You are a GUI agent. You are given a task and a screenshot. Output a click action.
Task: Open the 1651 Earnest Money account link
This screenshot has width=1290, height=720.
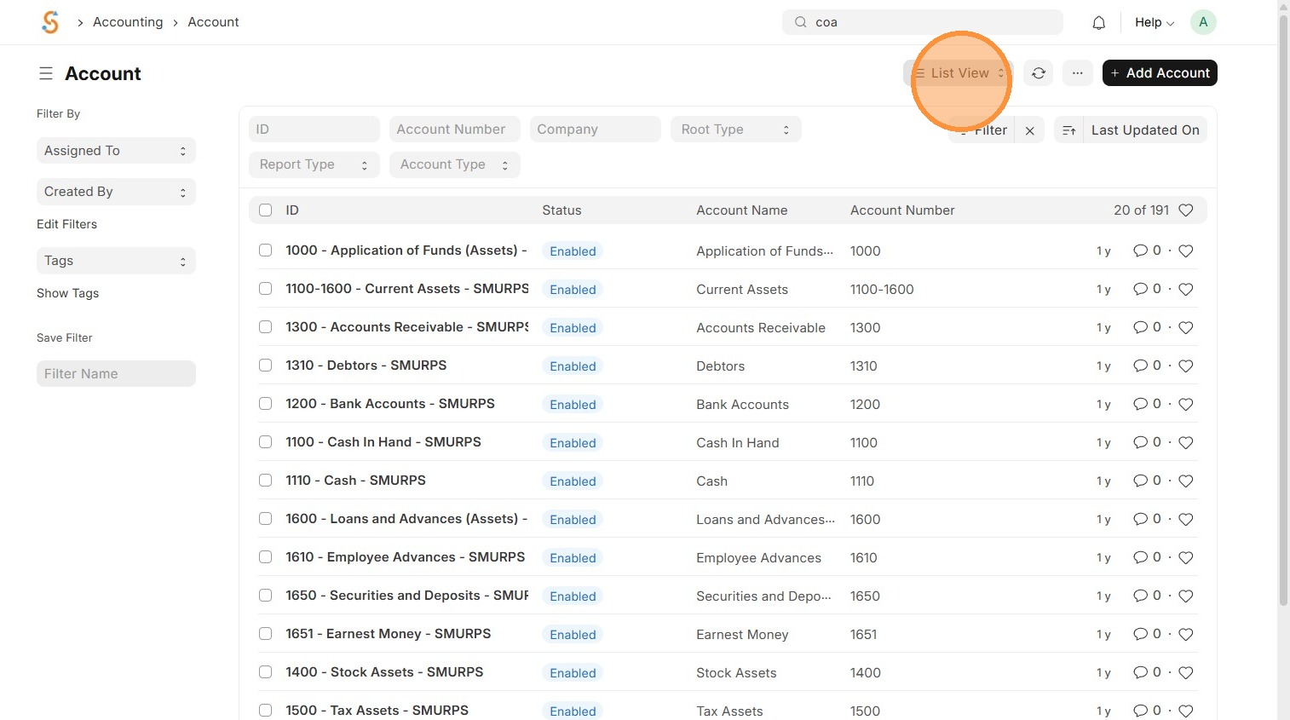388,634
